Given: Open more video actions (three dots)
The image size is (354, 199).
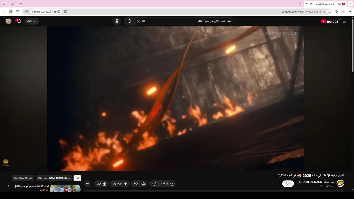Looking at the screenshot, I should coord(88,184).
